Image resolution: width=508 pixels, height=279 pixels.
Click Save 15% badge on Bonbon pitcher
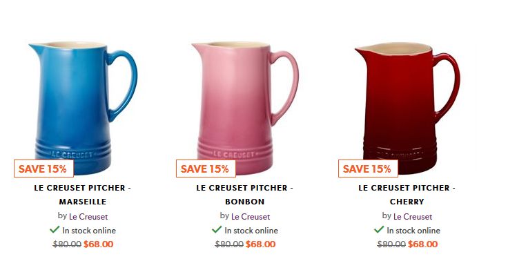click(206, 169)
